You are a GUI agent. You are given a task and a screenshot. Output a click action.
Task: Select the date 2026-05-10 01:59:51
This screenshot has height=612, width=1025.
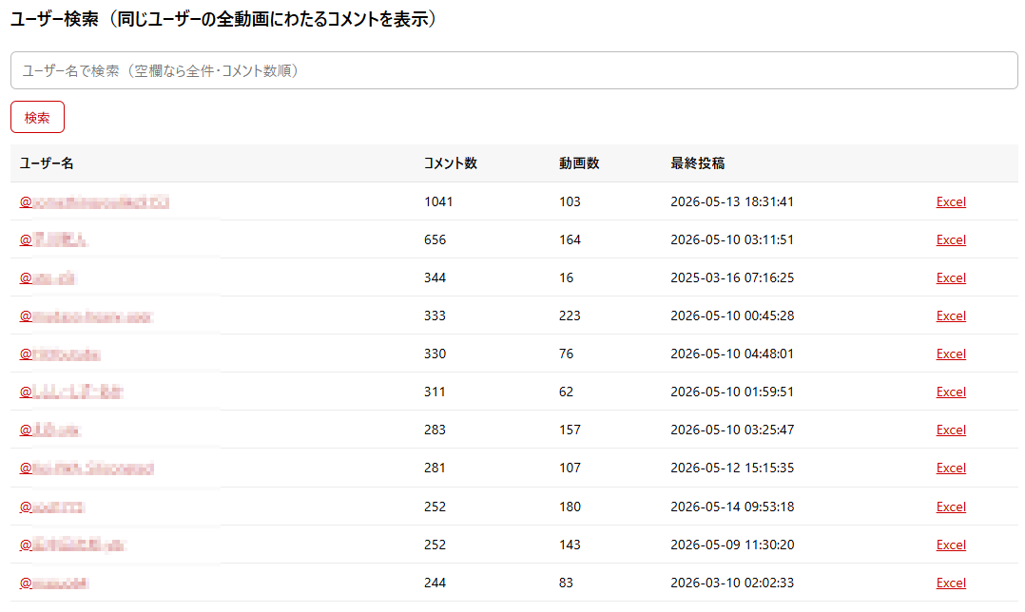point(732,392)
